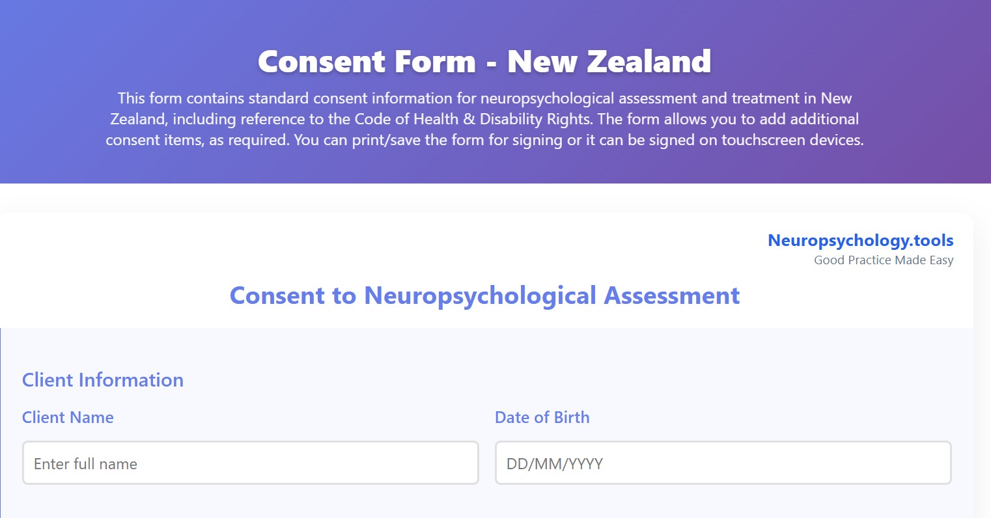Click 'This form contains standard consent' intro text
Image resolution: width=991 pixels, height=518 pixels.
pos(243,98)
